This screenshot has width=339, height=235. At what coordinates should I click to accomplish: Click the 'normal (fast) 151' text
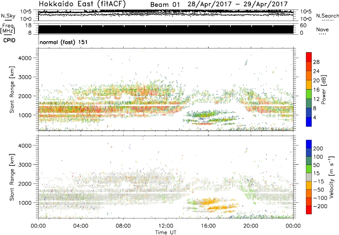64,42
